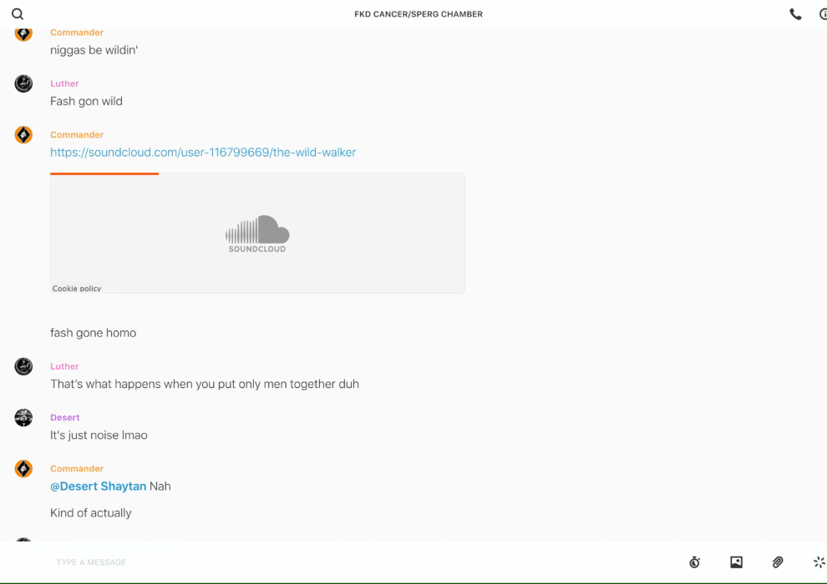
Task: Click the conversation title in the header
Action: point(419,14)
